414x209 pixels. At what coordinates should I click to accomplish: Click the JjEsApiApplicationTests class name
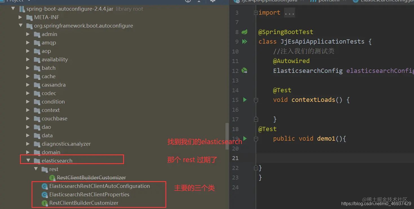(322, 42)
